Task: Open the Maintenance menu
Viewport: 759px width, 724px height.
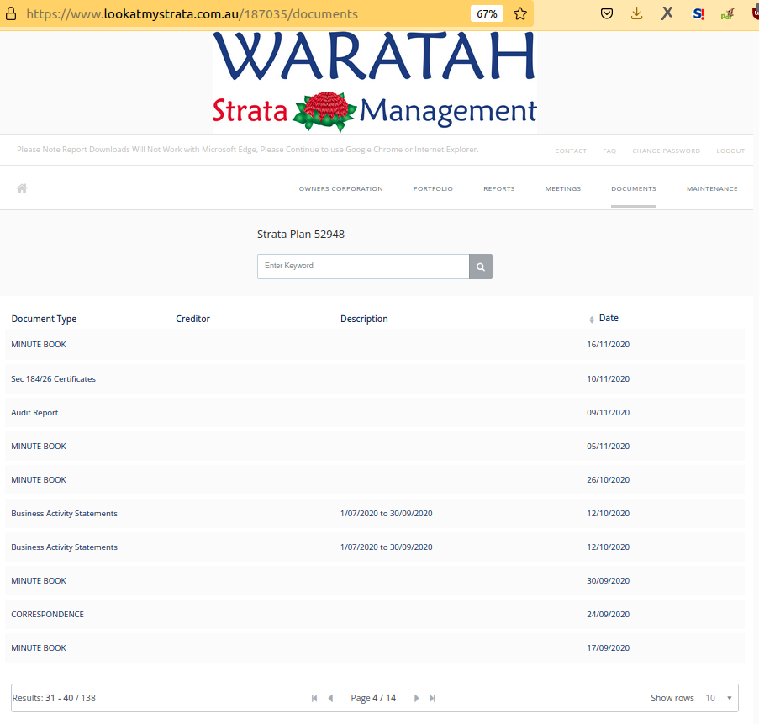Action: pos(712,188)
